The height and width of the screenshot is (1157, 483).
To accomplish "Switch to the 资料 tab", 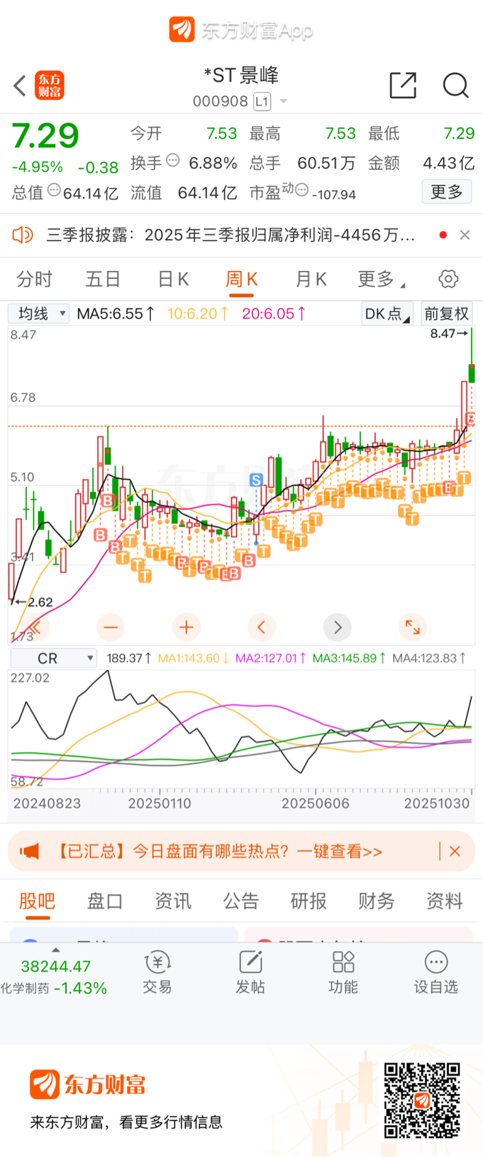I will click(445, 901).
